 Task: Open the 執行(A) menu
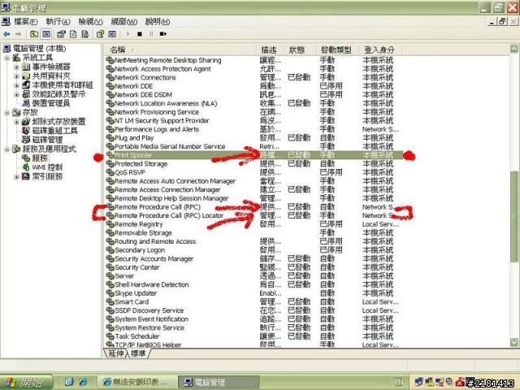click(x=58, y=22)
